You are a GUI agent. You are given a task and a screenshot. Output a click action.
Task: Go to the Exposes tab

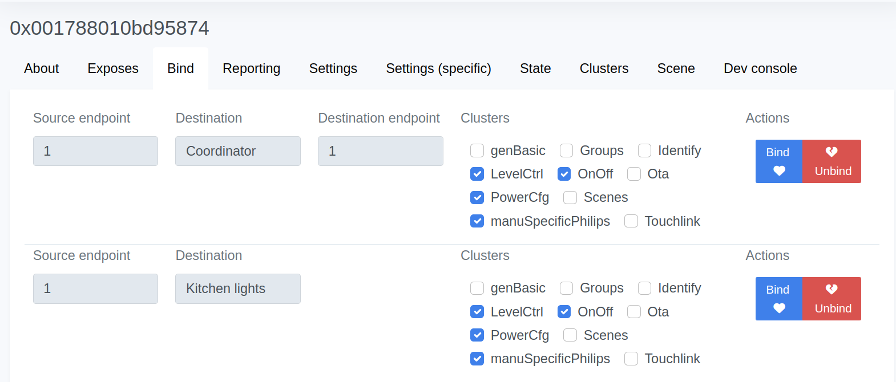(113, 68)
